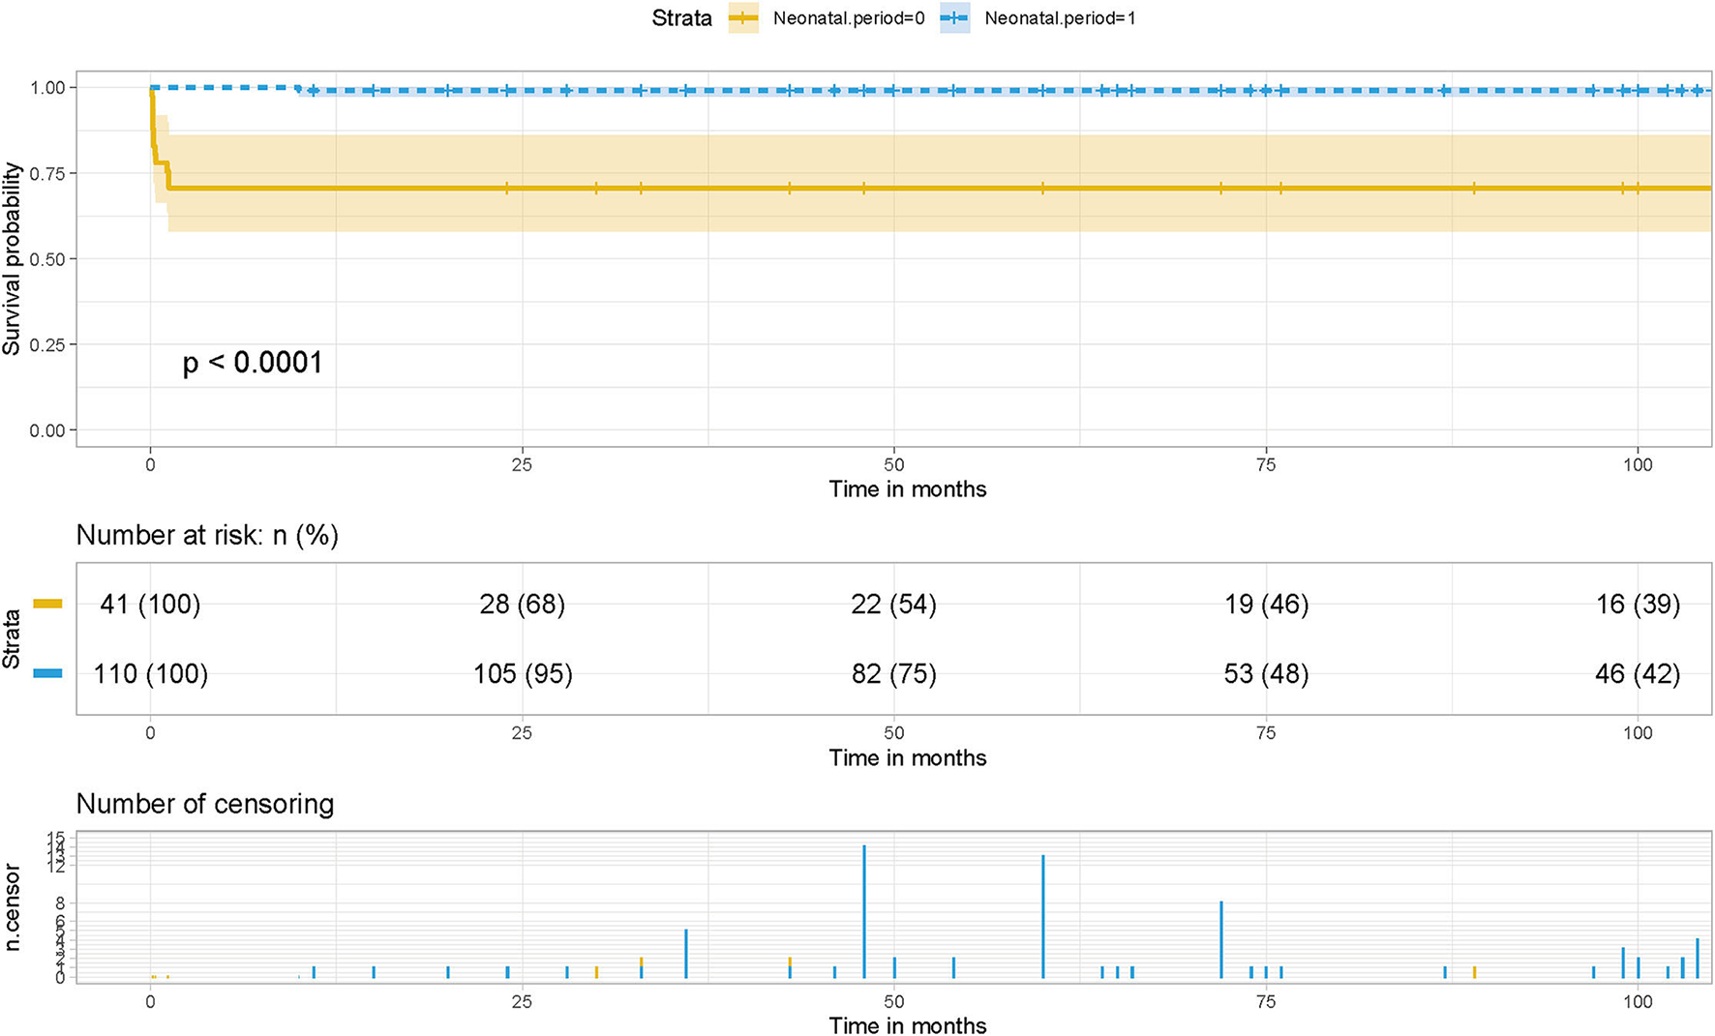Click the blue strata marker in risk table
Viewport: 1715px width, 1036px height.
(47, 673)
